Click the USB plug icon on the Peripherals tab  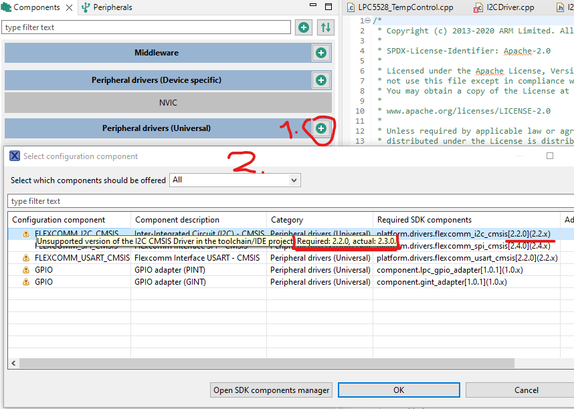click(x=85, y=7)
